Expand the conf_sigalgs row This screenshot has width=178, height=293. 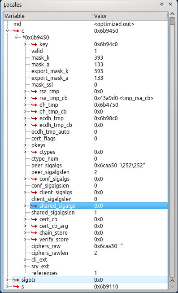click(x=25, y=179)
